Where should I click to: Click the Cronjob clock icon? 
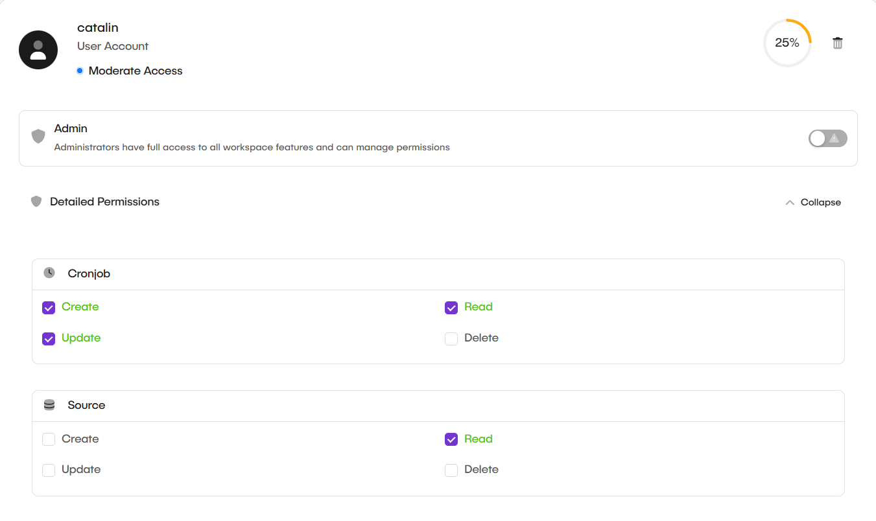(x=49, y=272)
